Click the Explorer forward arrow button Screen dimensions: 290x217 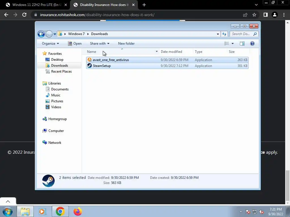click(49, 34)
